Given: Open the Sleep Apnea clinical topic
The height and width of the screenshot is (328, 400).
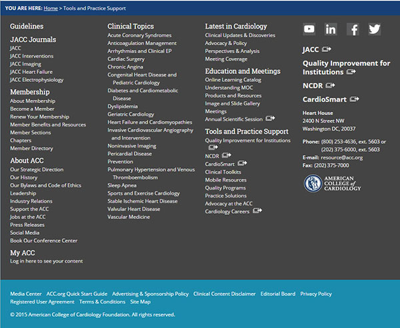Looking at the screenshot, I should (122, 186).
